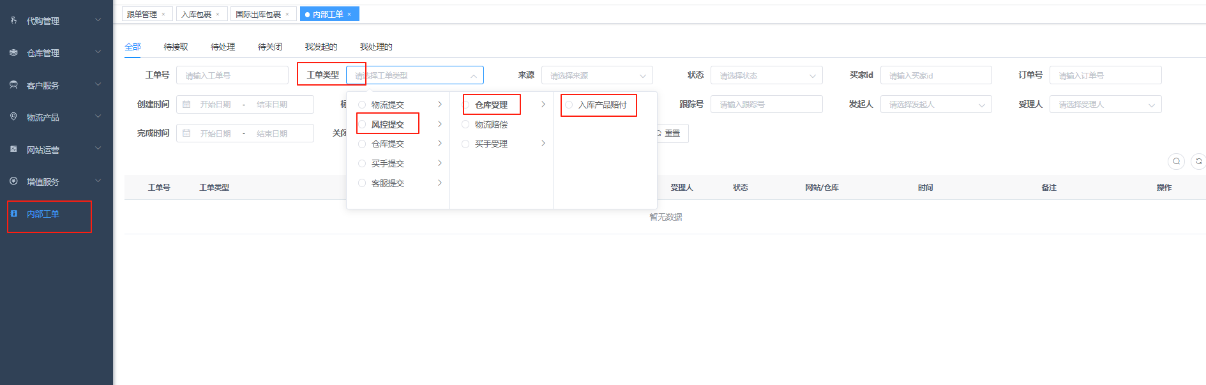The width and height of the screenshot is (1206, 385).
Task: Open the 来源 dropdown
Action: click(x=596, y=75)
